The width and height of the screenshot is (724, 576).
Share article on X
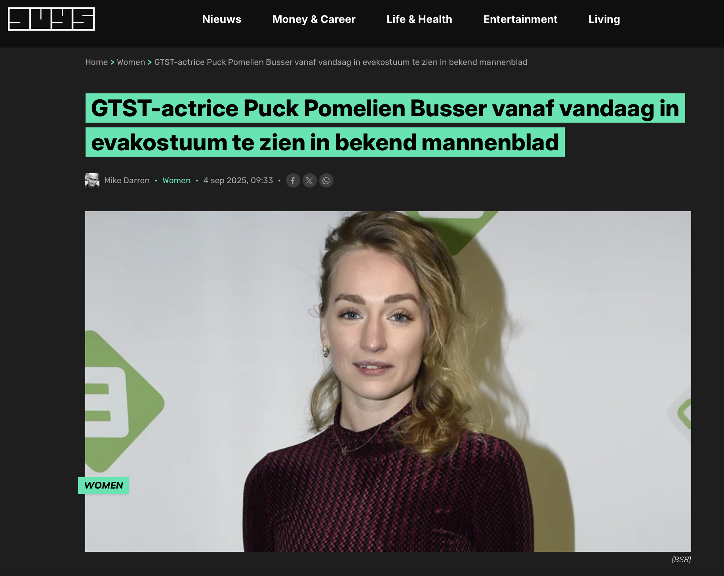pos(309,181)
